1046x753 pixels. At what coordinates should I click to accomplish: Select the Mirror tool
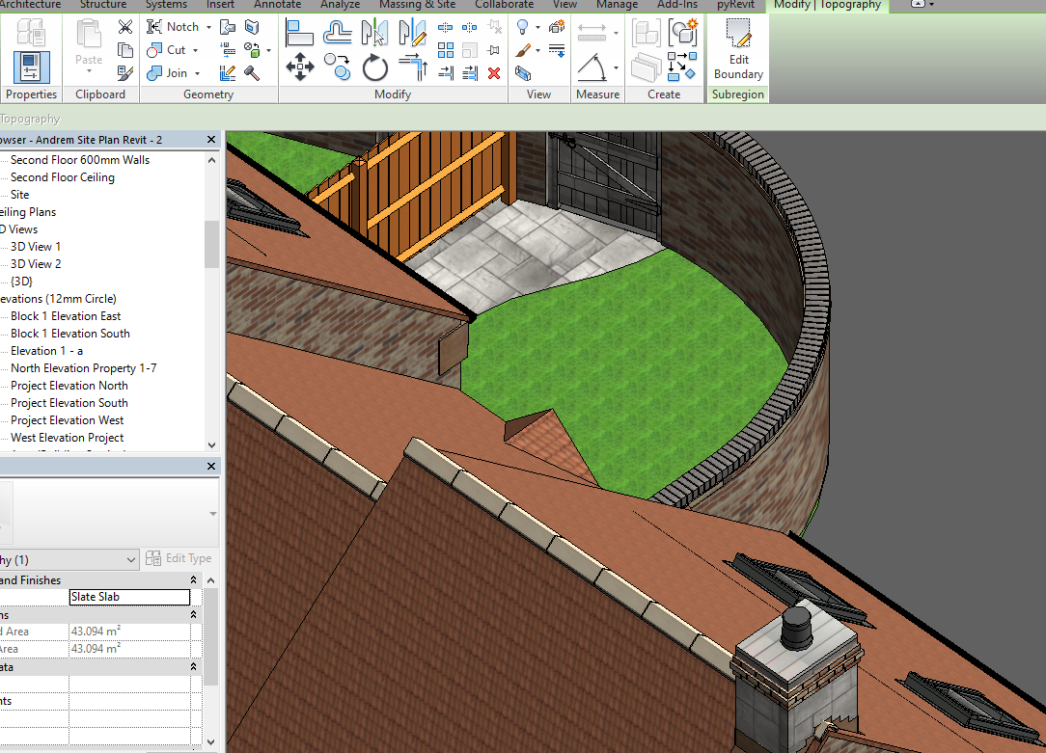point(374,31)
